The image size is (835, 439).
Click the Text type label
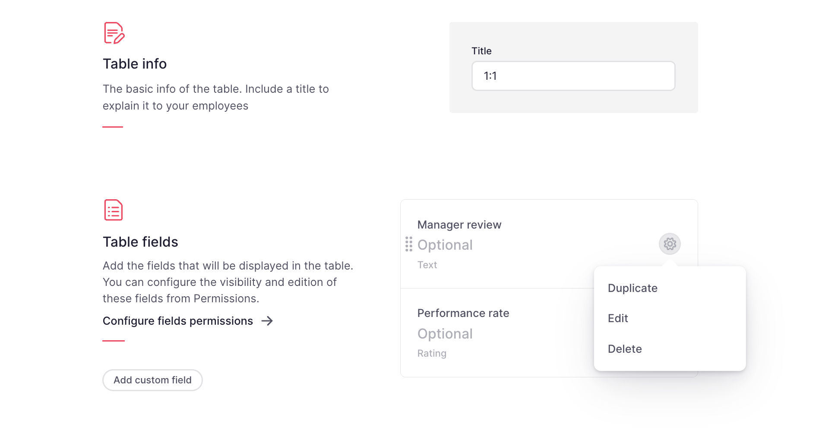(427, 265)
